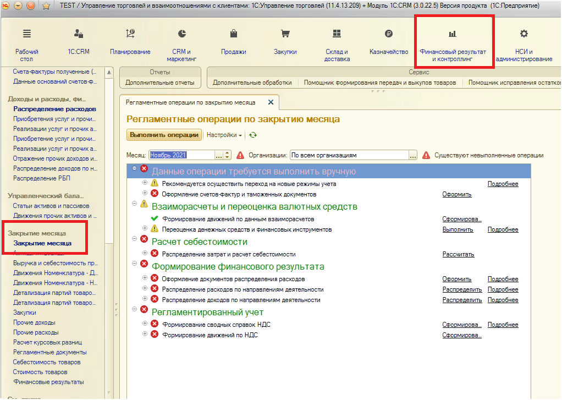Click the Месяц input field
Viewport: 562px width, 400px height.
click(181, 155)
